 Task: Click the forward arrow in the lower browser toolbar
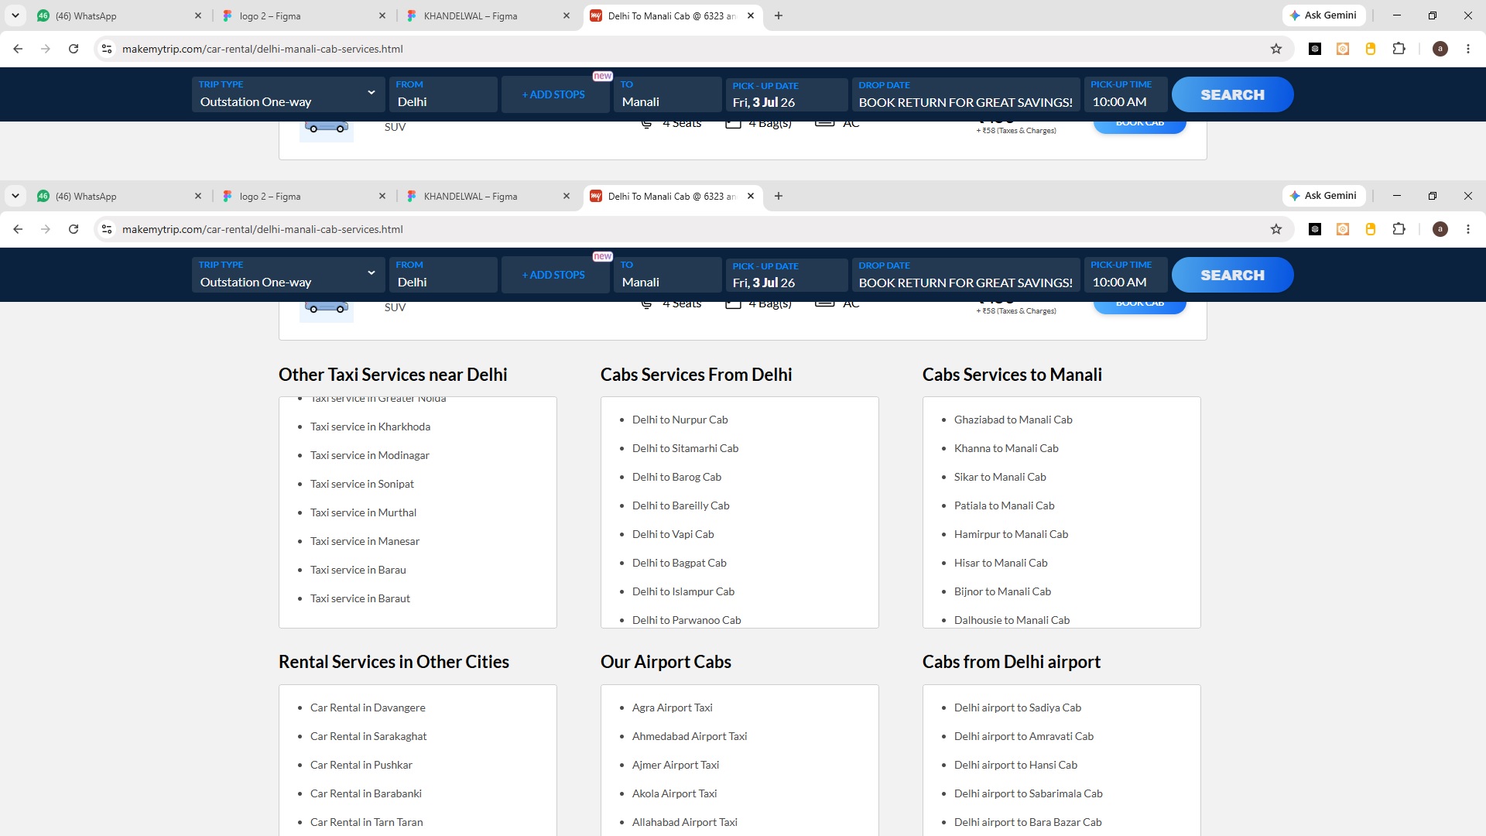click(46, 229)
